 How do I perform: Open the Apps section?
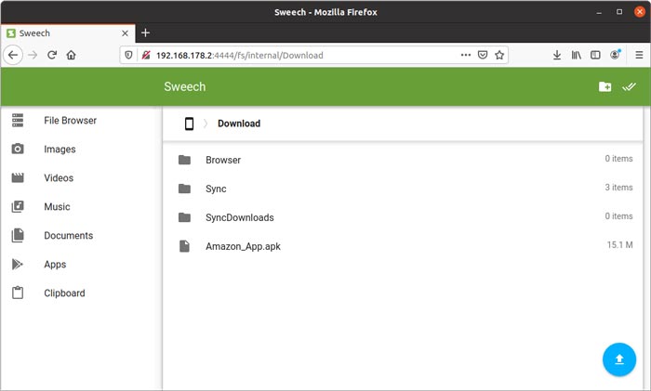coord(55,264)
